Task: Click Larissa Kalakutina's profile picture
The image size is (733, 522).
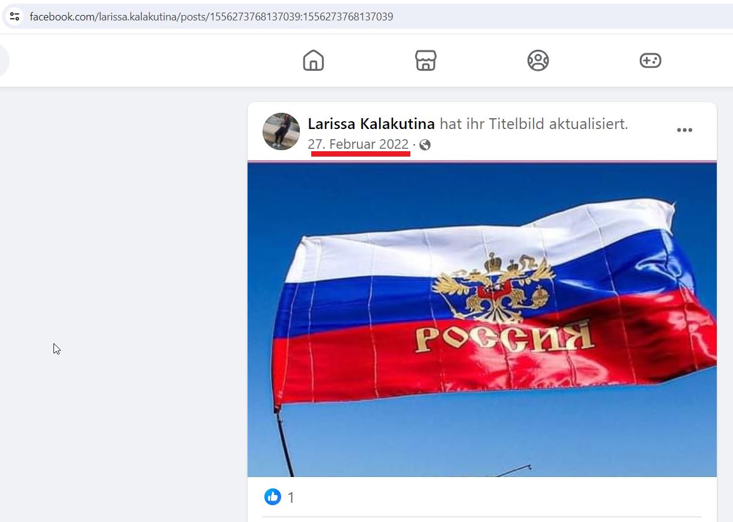Action: [281, 131]
